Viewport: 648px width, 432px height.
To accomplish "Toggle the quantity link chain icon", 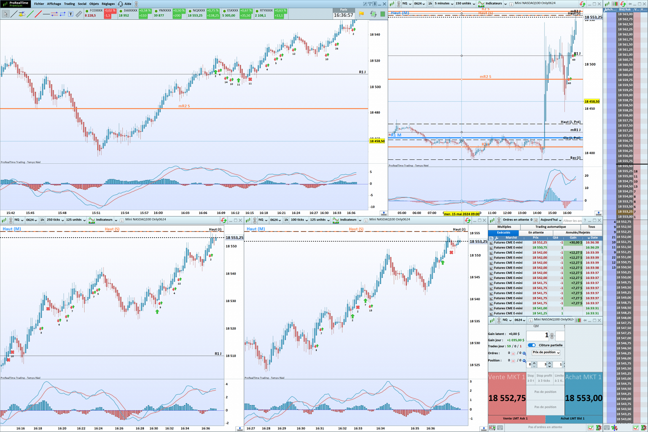I will tap(552, 336).
